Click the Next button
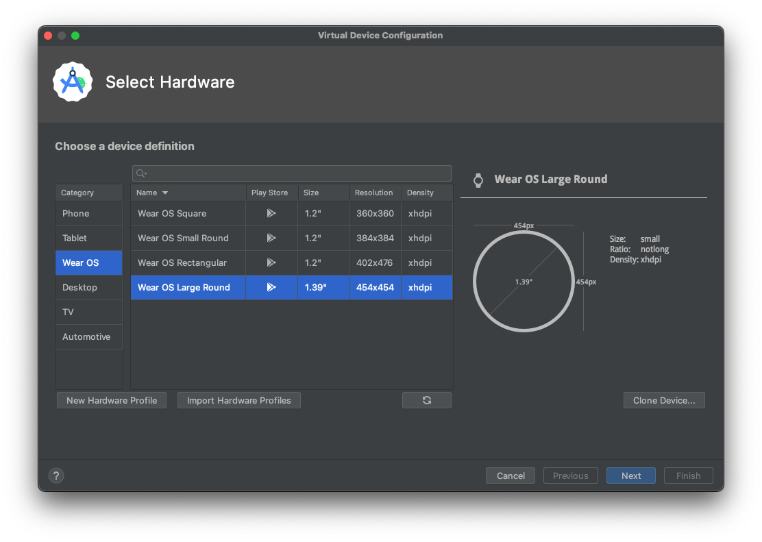The height and width of the screenshot is (542, 762). (631, 476)
